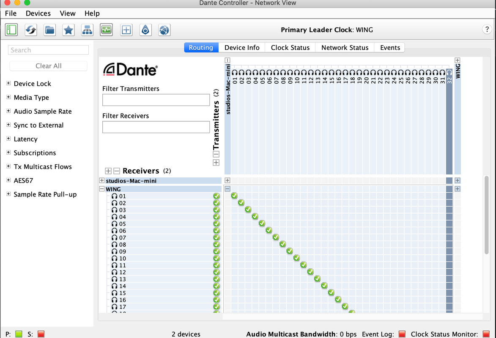Click status checkmark beside receiver channel 12
This screenshot has width=496, height=338.
[x=216, y=272]
